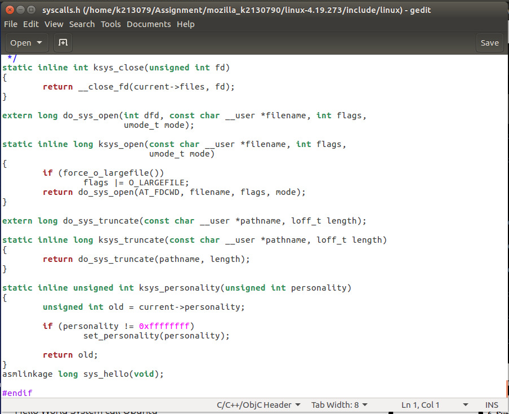509x414 pixels.
Task: Open the View menu
Action: click(x=53, y=24)
